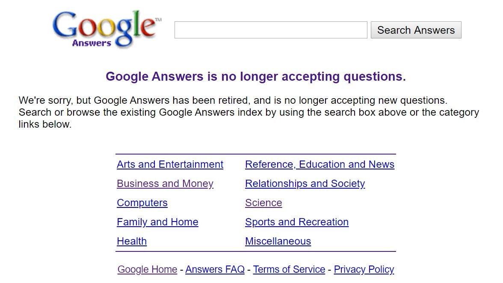503x283 pixels.
Task: Open Reference, Education and News category
Action: coord(320,164)
